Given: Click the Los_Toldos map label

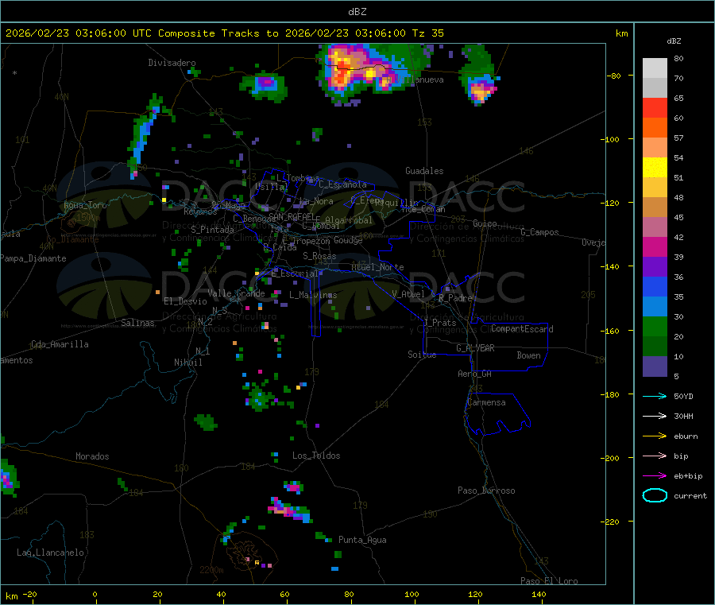Looking at the screenshot, I should pos(316,456).
